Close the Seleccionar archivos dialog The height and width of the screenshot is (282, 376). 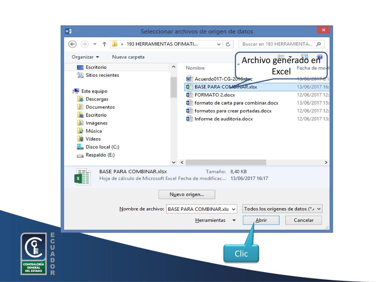[323, 30]
